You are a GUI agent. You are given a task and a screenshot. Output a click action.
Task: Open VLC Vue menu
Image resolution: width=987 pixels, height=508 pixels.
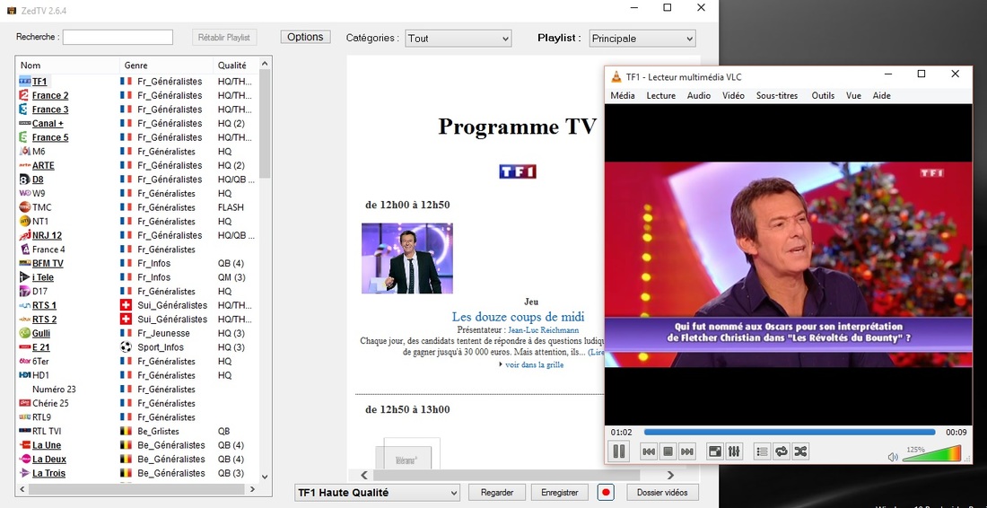coord(853,96)
